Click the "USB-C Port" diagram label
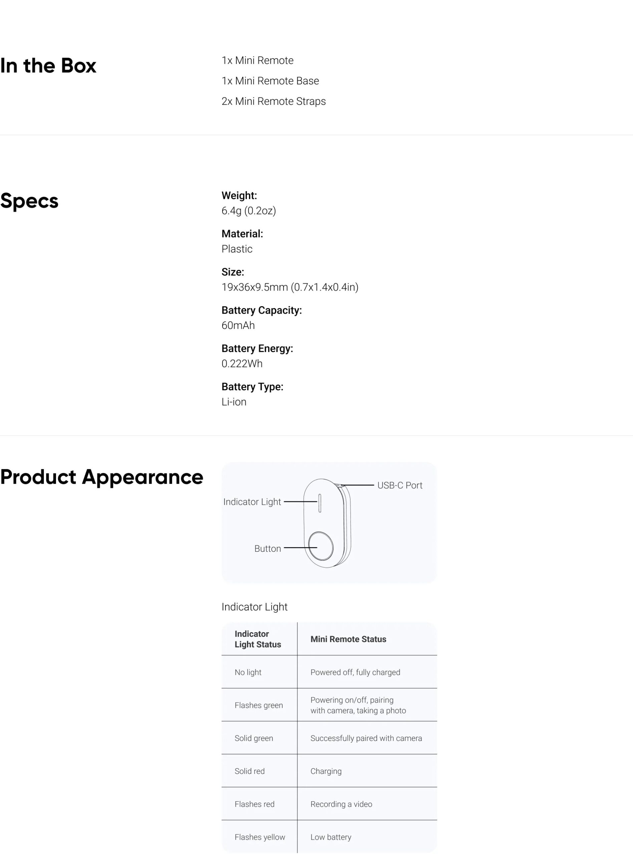The image size is (633, 854). [400, 485]
